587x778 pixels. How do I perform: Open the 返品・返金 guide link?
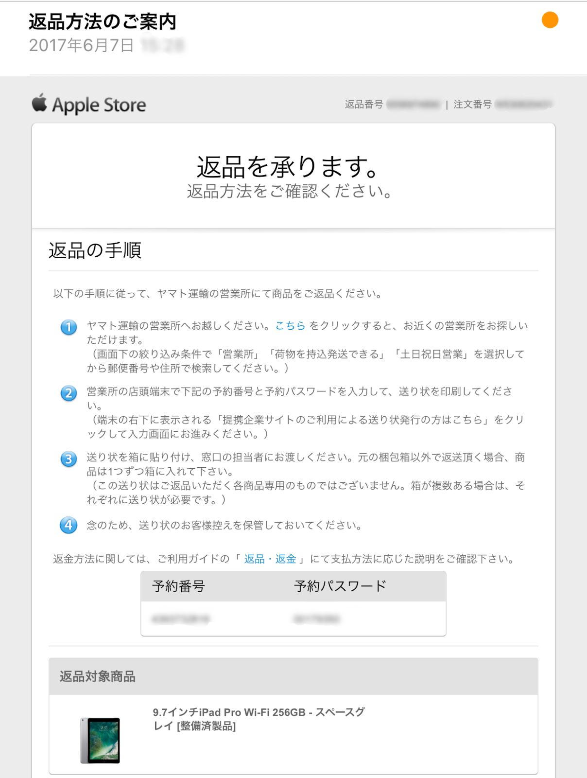pyautogui.click(x=270, y=559)
